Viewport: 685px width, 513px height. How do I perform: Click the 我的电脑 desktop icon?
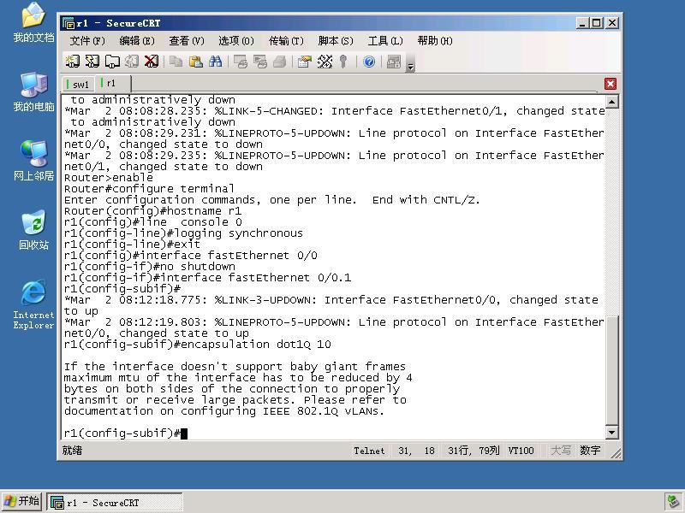click(33, 92)
